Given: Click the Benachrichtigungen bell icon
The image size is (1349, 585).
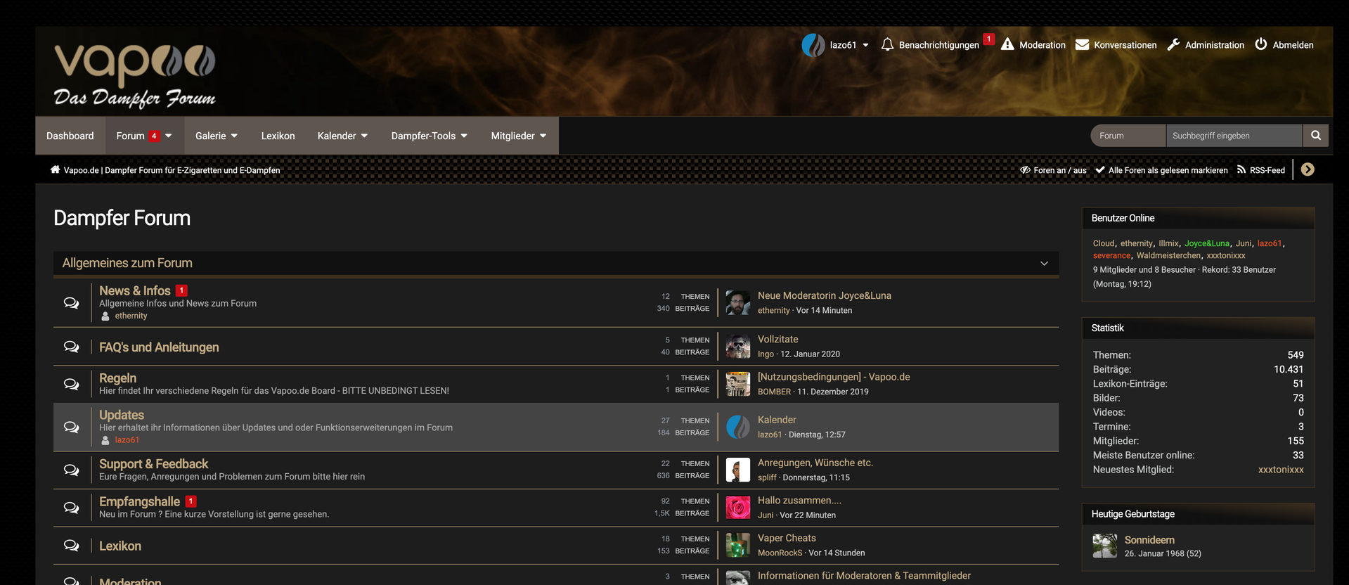Looking at the screenshot, I should tap(887, 45).
